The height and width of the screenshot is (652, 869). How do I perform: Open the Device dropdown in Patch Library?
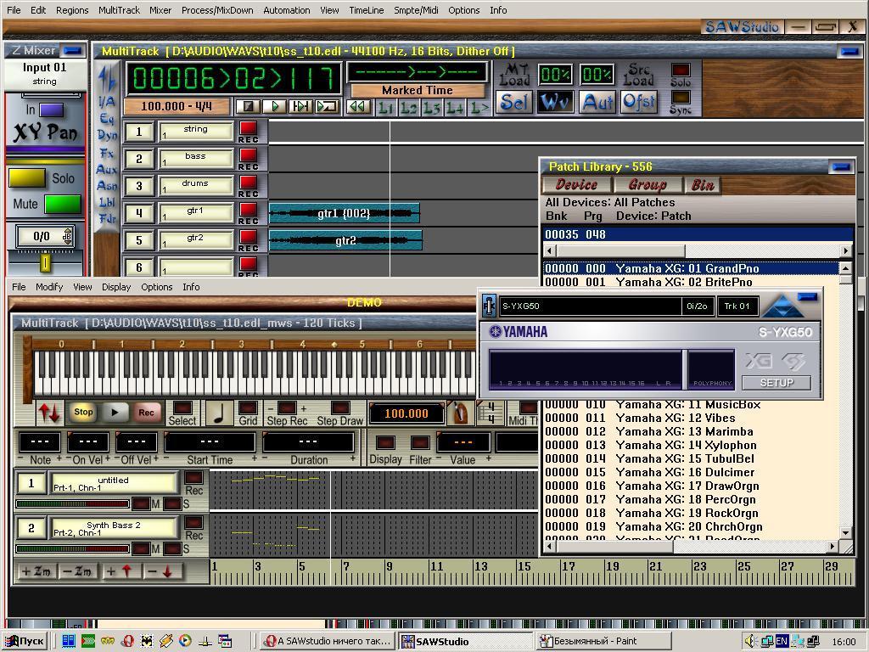pyautogui.click(x=576, y=184)
